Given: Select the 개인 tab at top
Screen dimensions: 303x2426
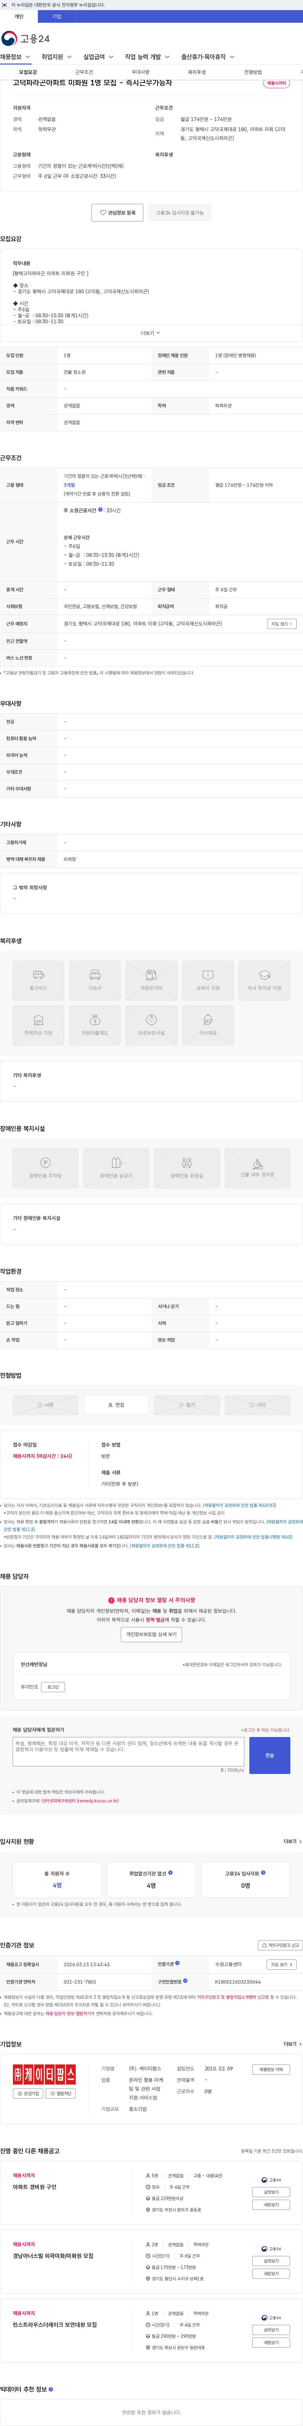Looking at the screenshot, I should pyautogui.click(x=19, y=16).
